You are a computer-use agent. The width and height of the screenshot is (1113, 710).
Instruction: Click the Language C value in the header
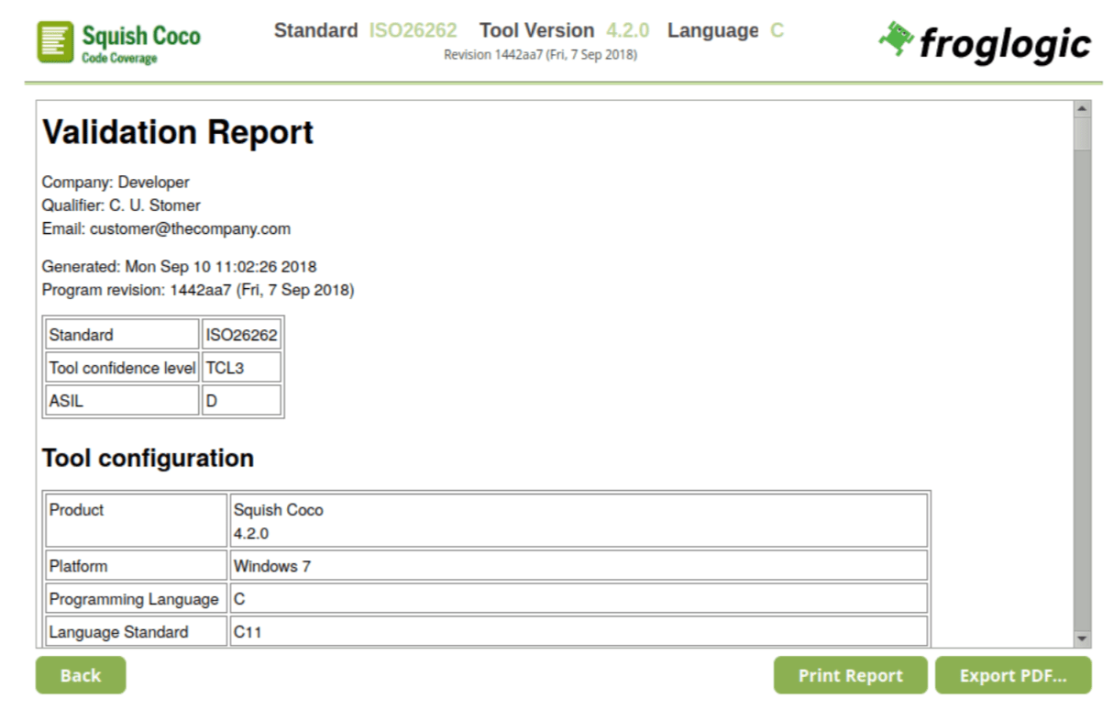tap(777, 30)
